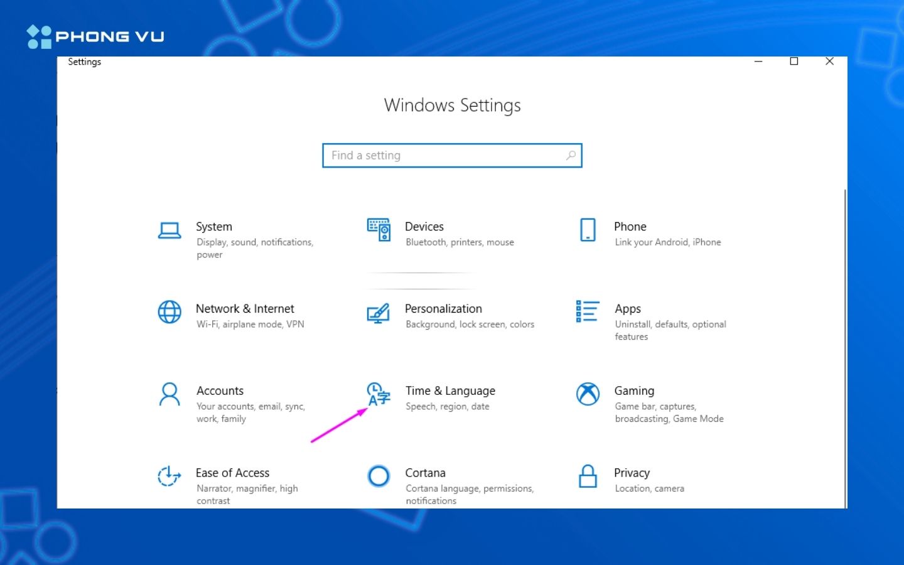Viewport: 904px width, 565px height.
Task: Click the Apps list icon
Action: [588, 311]
